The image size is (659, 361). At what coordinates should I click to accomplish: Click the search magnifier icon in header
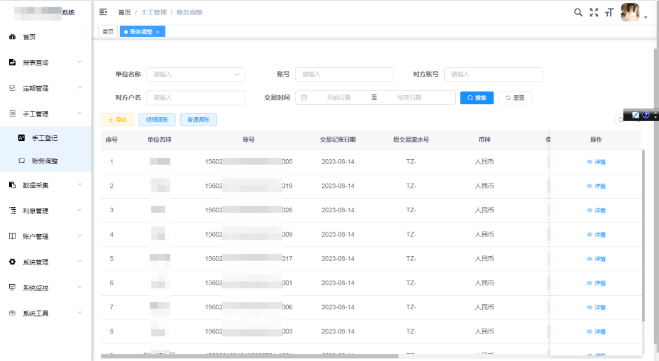tap(578, 12)
